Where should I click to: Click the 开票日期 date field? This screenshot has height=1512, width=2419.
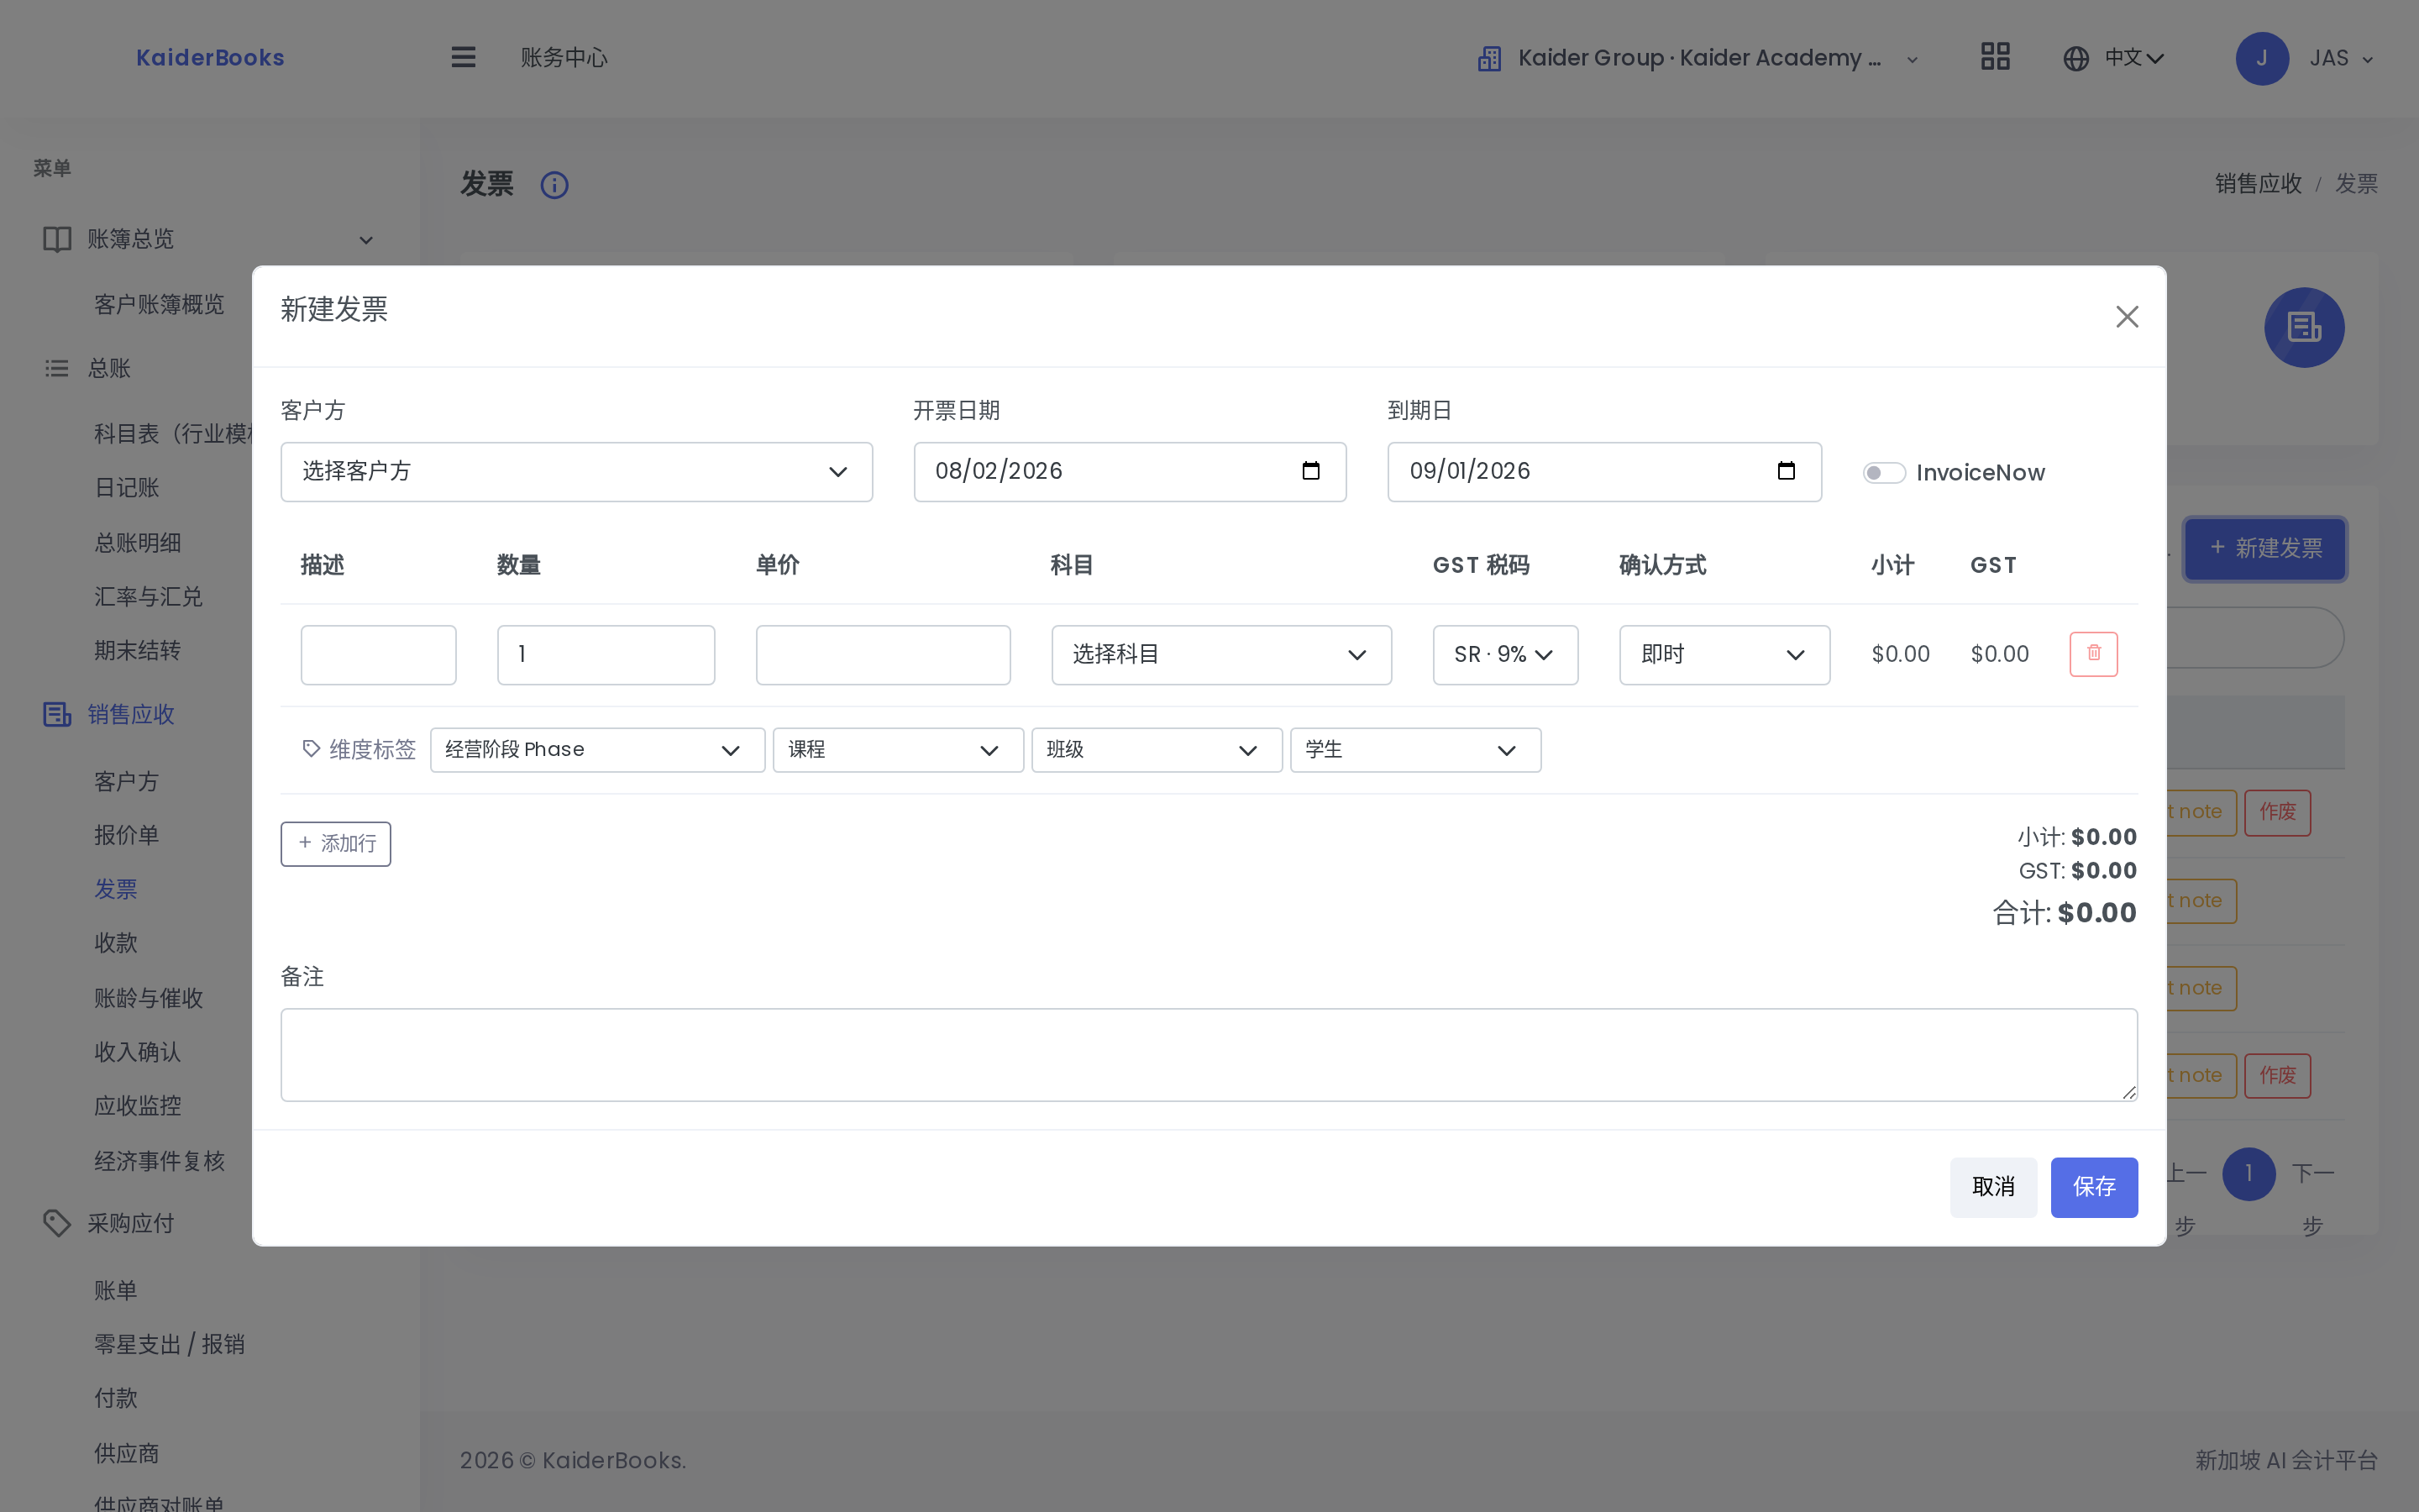[x=1130, y=472]
